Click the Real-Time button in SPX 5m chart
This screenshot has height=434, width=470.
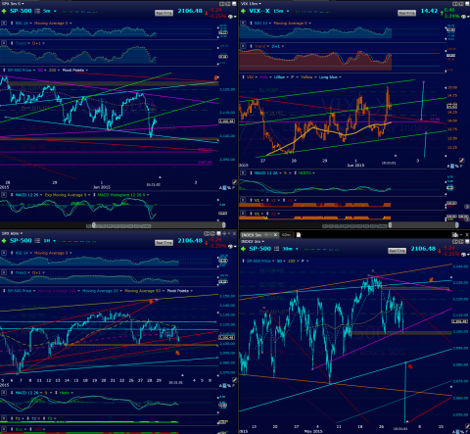[x=164, y=13]
